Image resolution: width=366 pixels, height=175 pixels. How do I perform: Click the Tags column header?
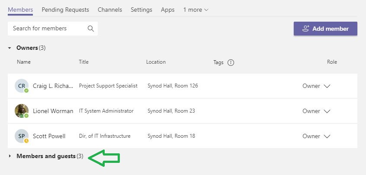(218, 62)
